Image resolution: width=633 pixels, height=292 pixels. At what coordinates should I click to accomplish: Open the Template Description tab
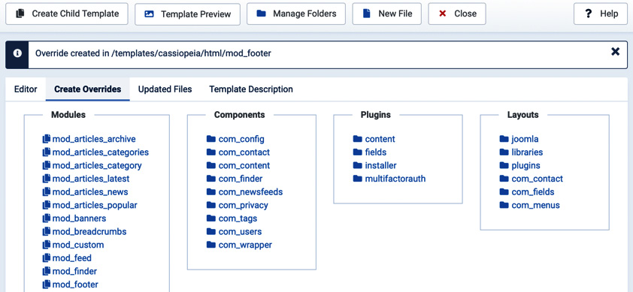[250, 89]
